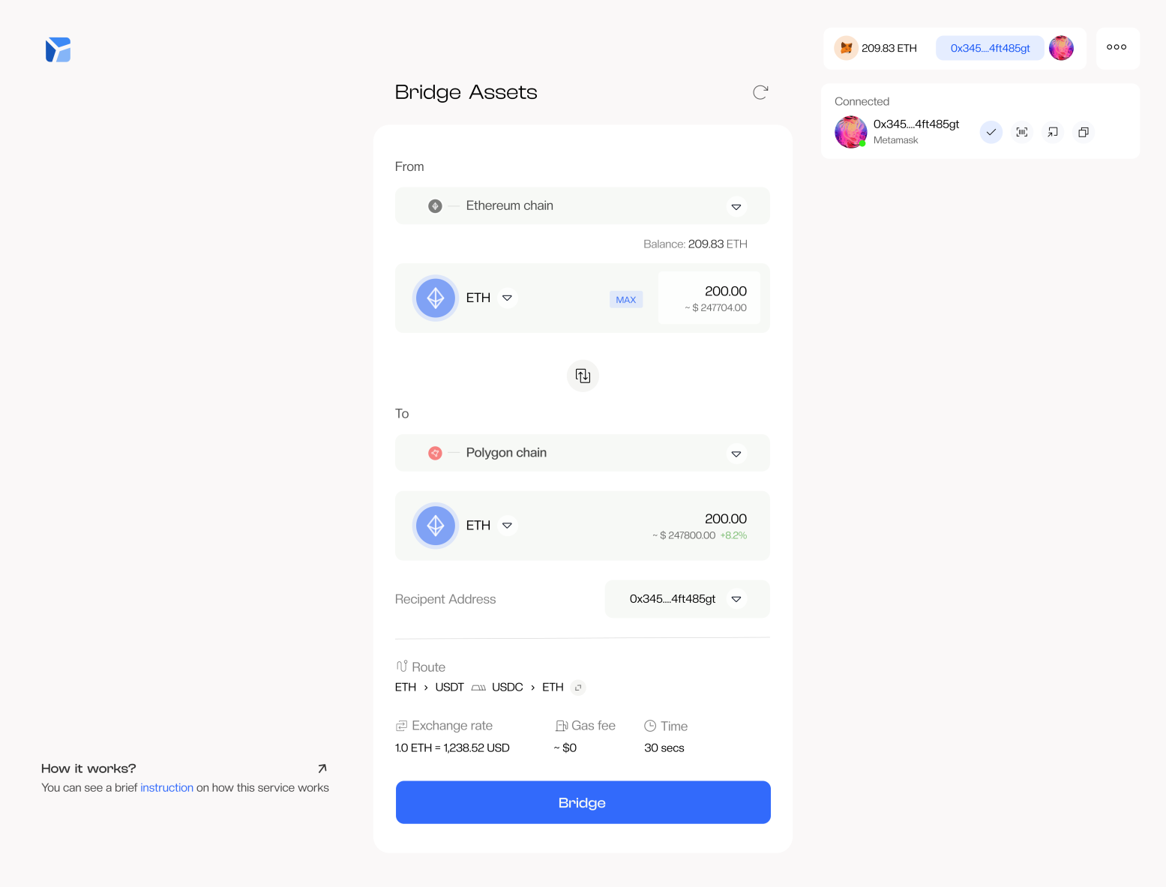Click the QR code icon in Connected panel
The height and width of the screenshot is (887, 1166).
[1021, 132]
